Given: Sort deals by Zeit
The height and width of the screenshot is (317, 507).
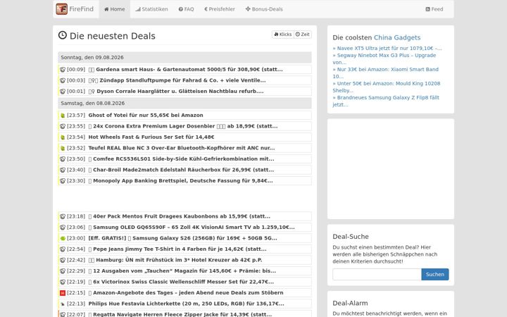Looking at the screenshot, I should (x=303, y=35).
